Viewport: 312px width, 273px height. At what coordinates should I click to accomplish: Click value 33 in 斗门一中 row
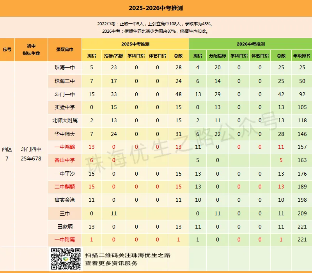113,94
